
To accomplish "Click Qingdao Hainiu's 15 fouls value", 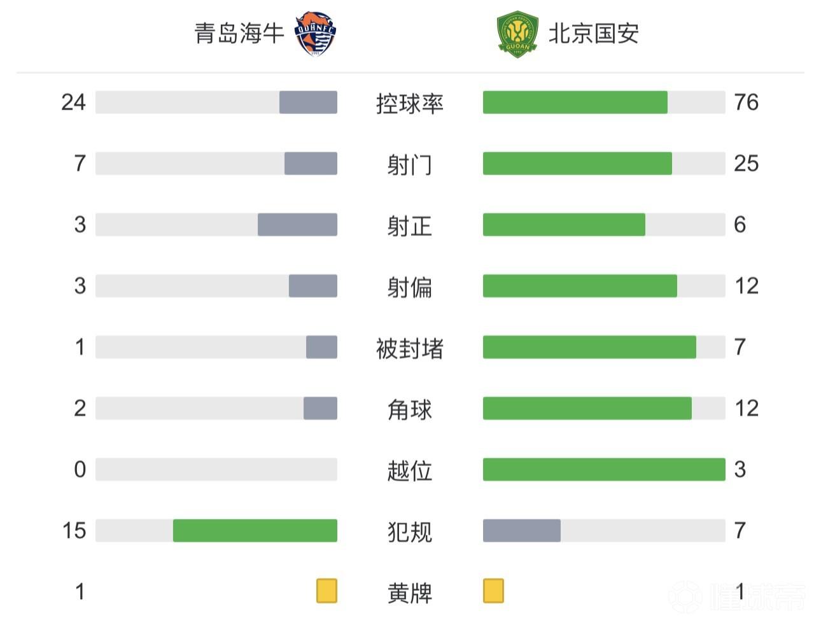I will click(74, 531).
